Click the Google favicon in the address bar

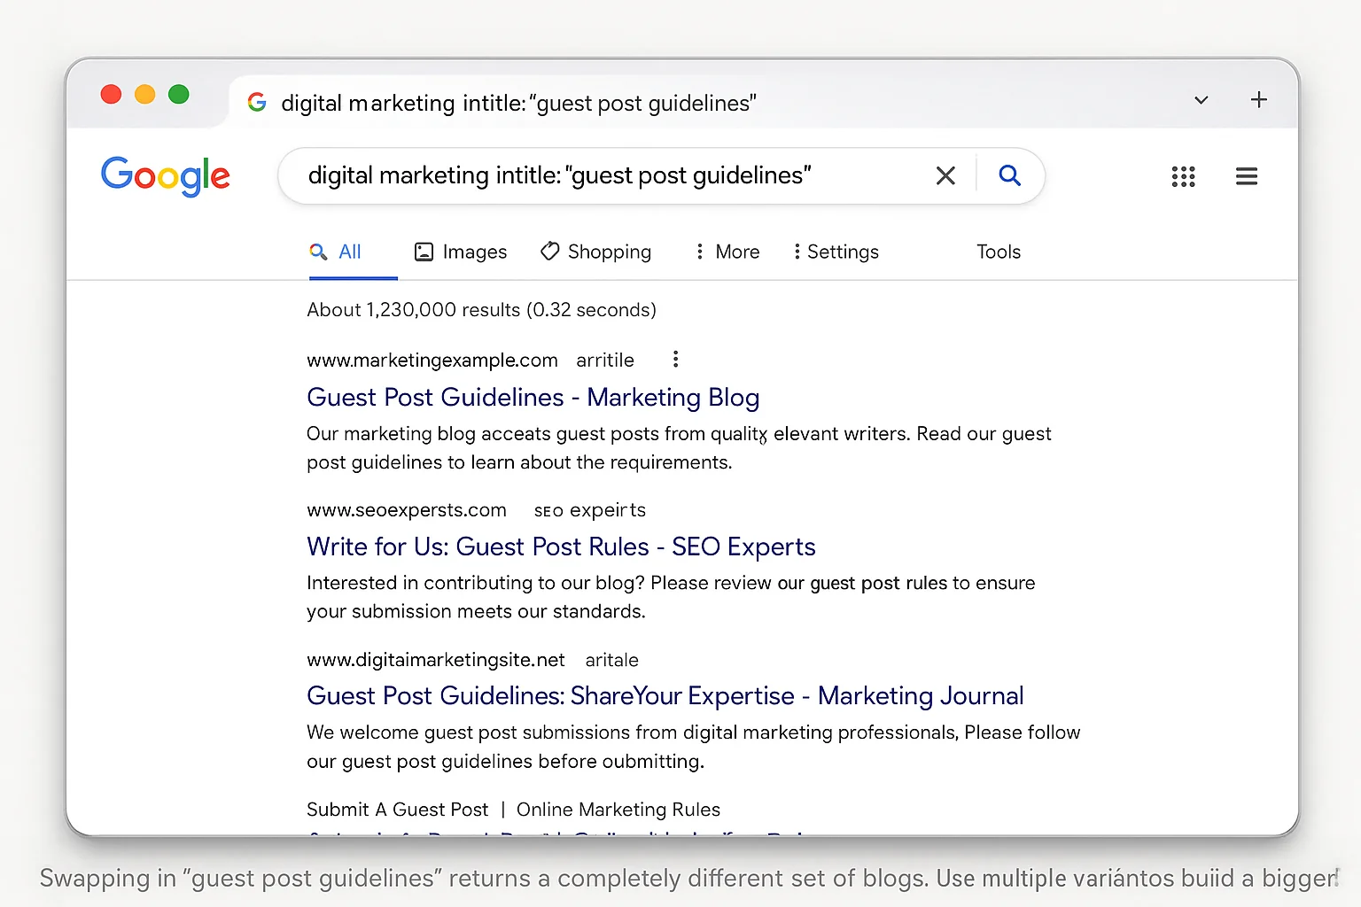click(256, 102)
